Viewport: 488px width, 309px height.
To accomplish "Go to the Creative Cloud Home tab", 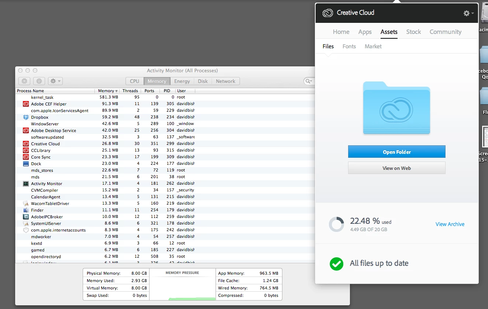I will [x=341, y=32].
